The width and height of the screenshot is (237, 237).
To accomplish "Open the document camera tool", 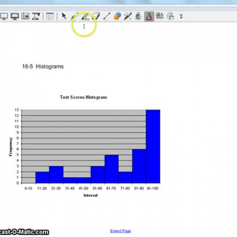I will tap(36, 16).
